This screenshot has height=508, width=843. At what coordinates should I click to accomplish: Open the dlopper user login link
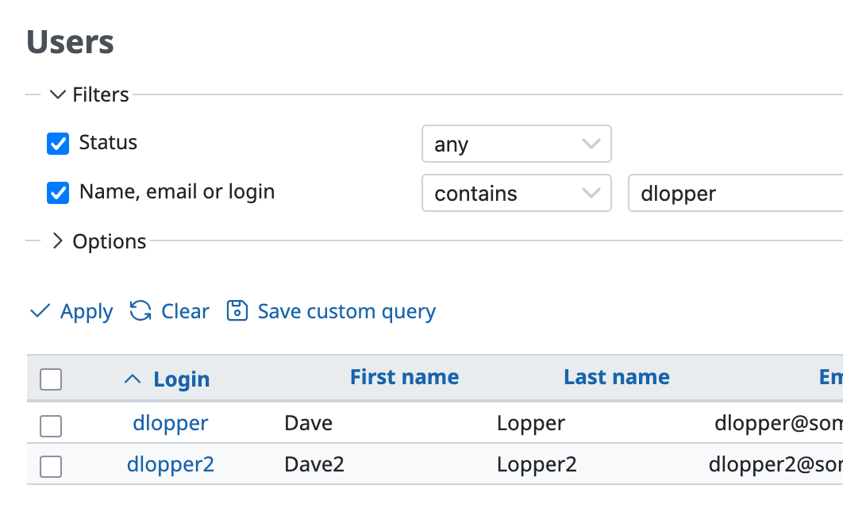(x=171, y=424)
